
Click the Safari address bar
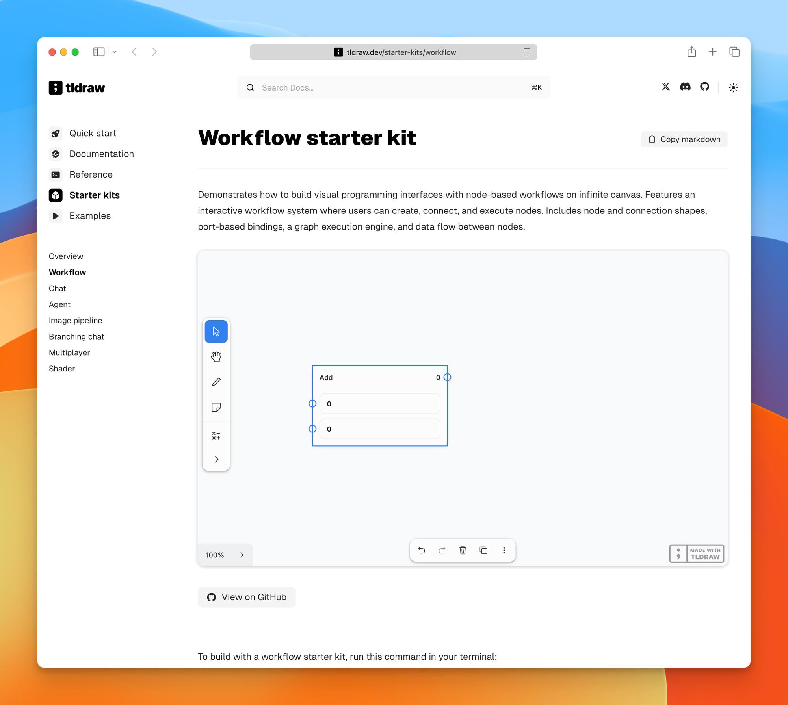[x=394, y=52]
